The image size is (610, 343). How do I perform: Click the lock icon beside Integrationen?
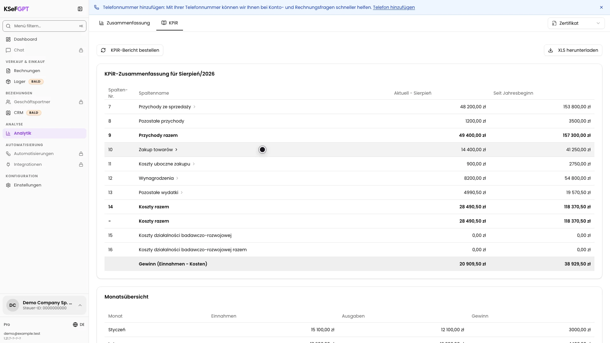81,165
